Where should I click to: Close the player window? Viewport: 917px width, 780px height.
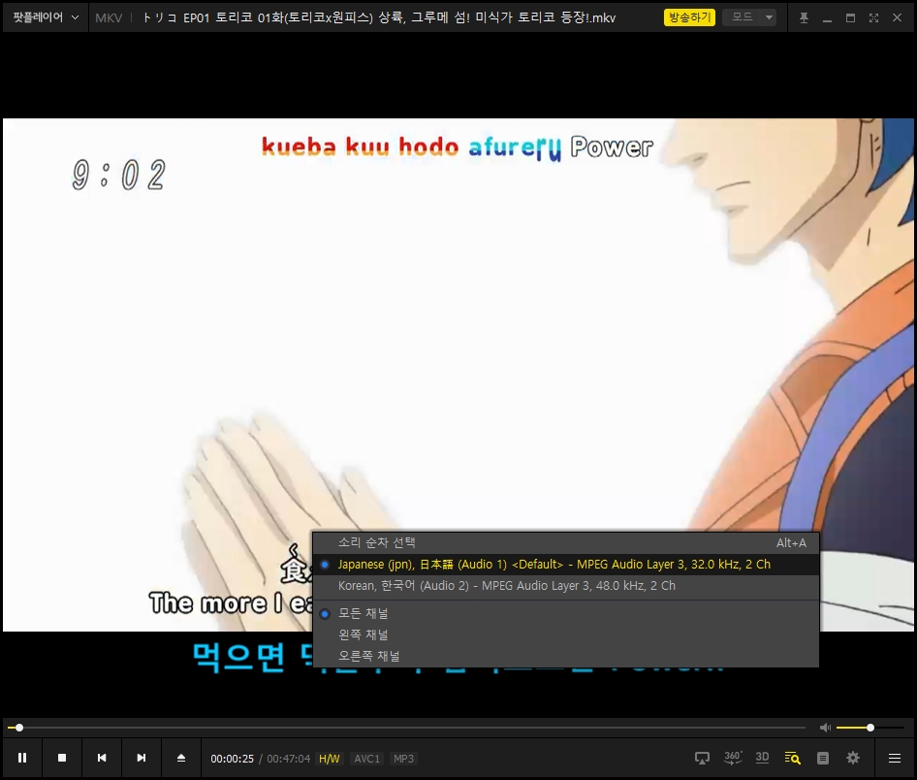click(897, 17)
